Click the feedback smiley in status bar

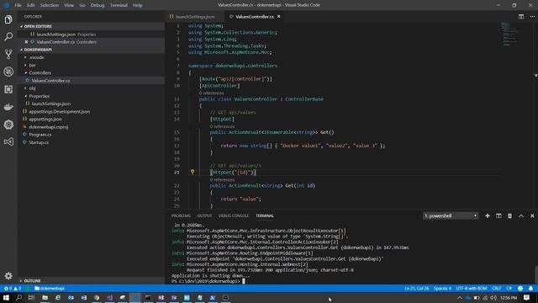[x=520, y=288]
